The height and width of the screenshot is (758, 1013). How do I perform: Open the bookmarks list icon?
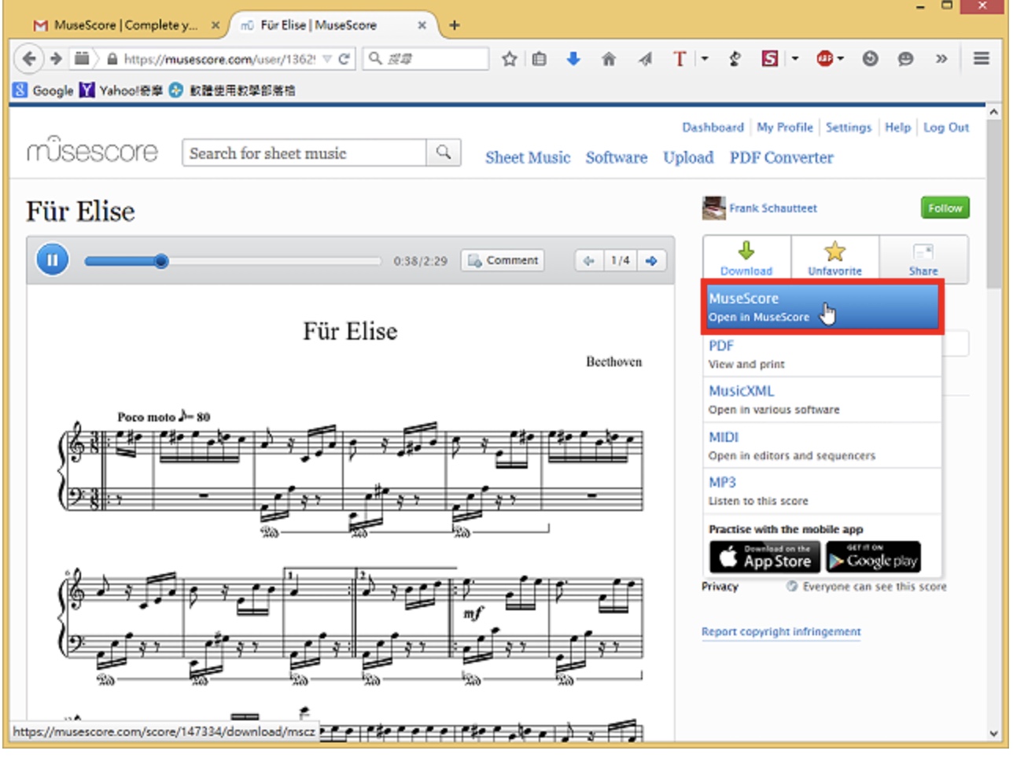click(x=539, y=59)
